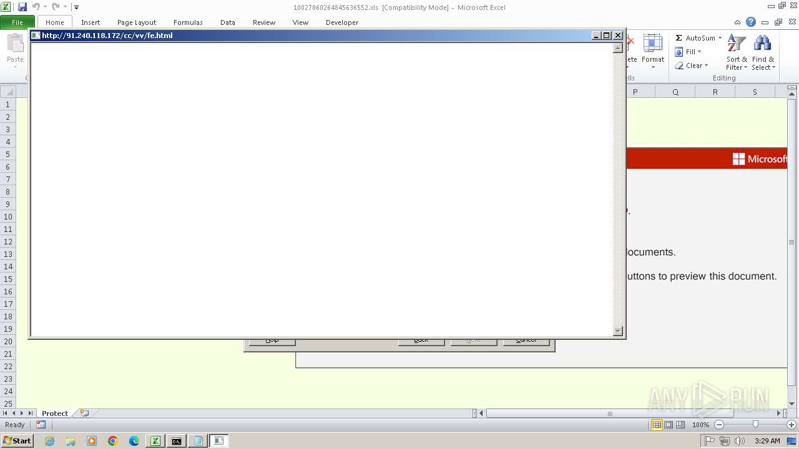Image resolution: width=799 pixels, height=449 pixels.
Task: Open the Developer ribbon tab
Action: pos(342,22)
